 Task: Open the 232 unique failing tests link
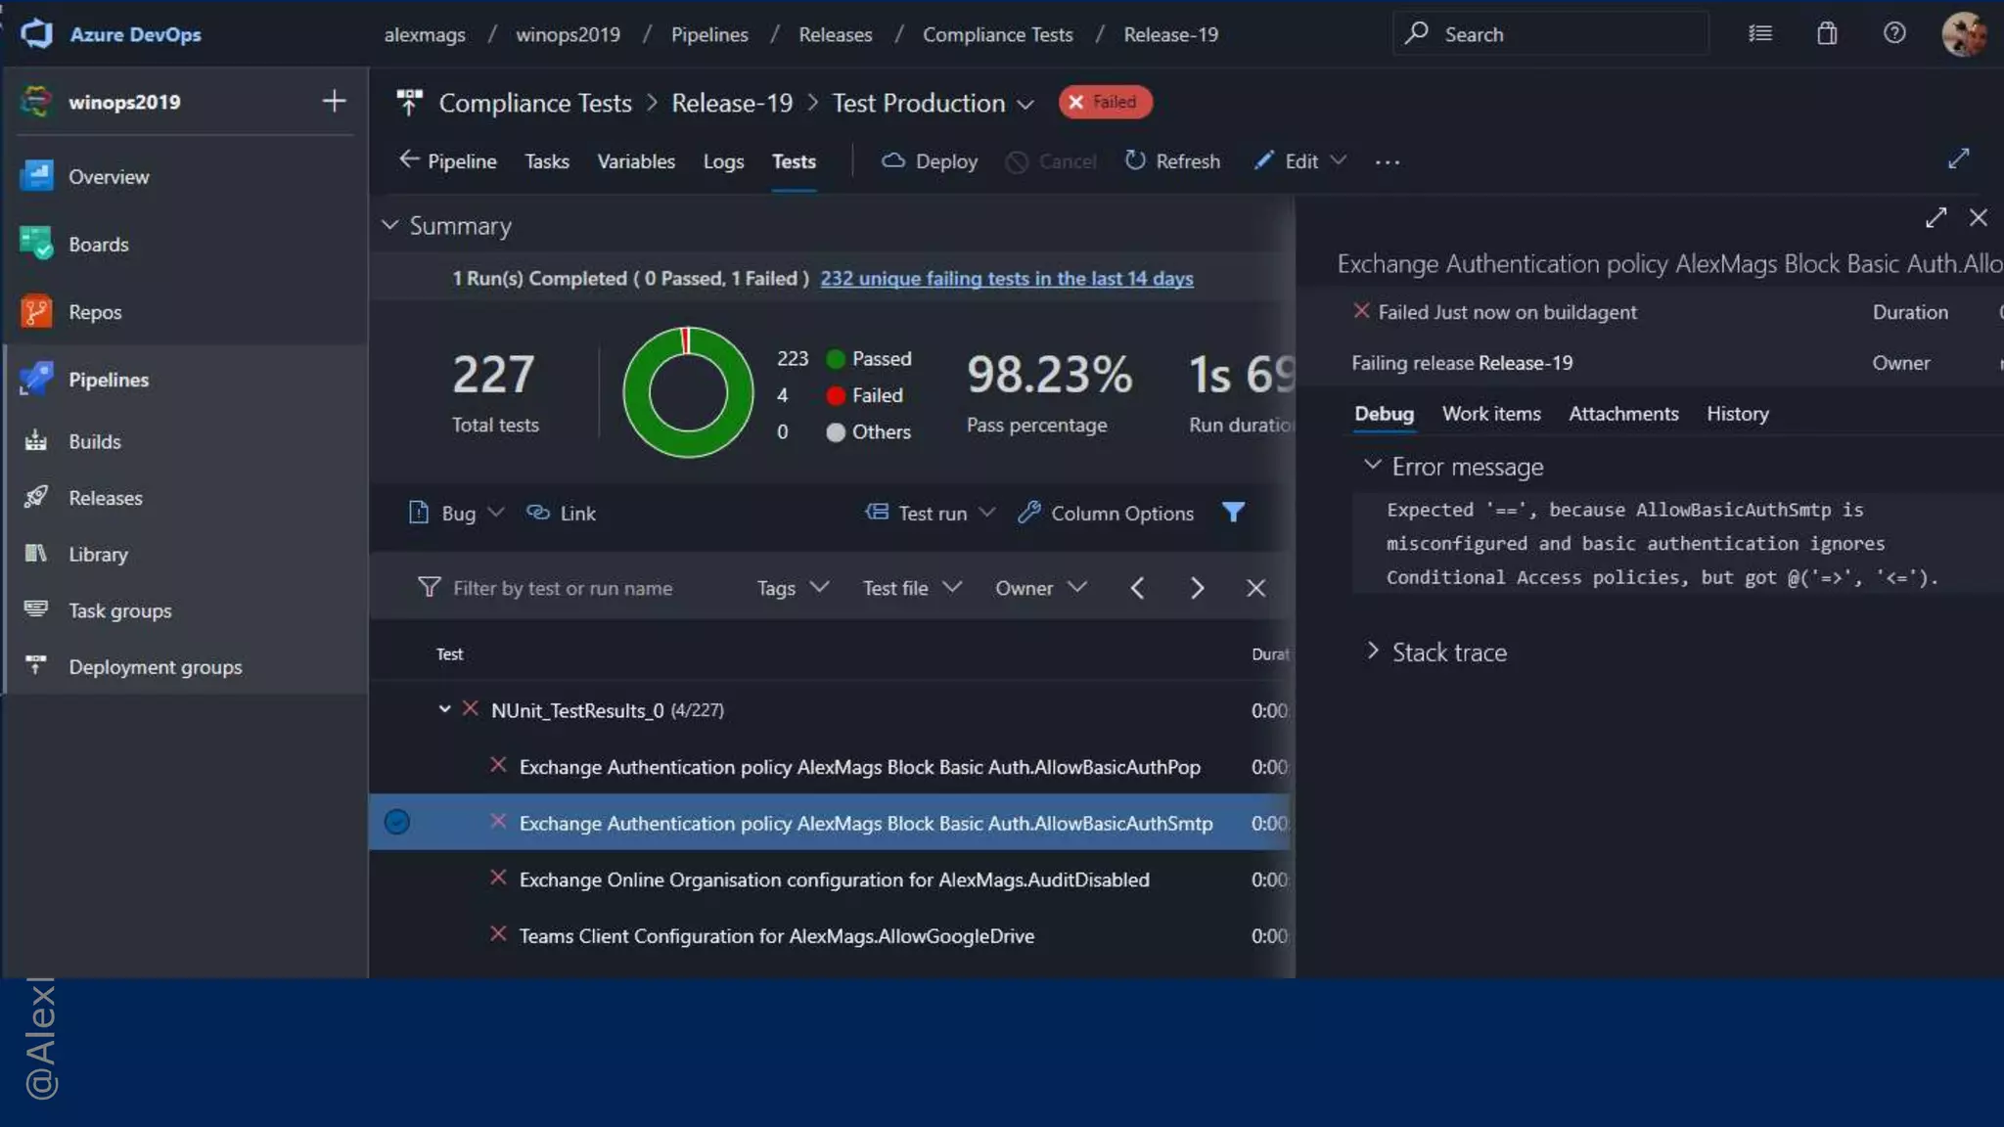point(1006,278)
